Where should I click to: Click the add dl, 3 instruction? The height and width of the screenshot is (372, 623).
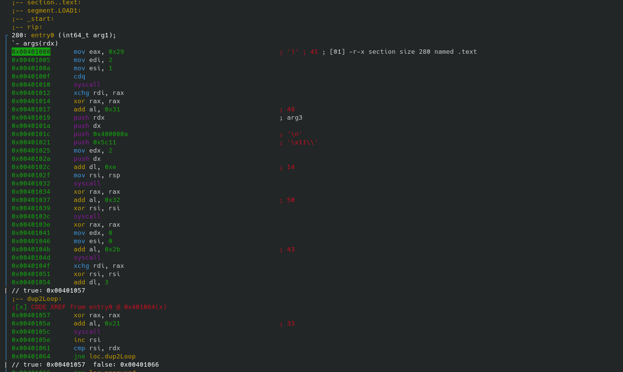(91, 282)
